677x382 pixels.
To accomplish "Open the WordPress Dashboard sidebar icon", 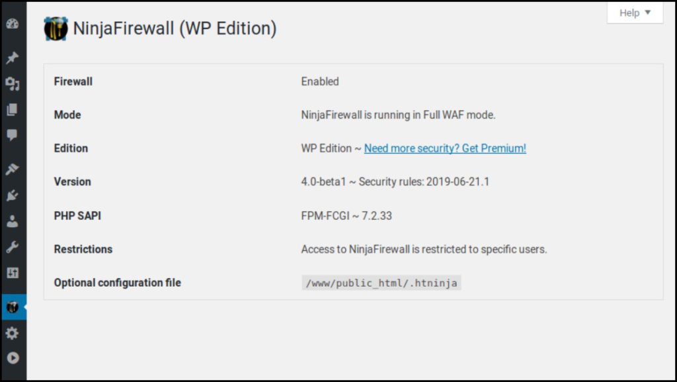I will click(x=12, y=24).
